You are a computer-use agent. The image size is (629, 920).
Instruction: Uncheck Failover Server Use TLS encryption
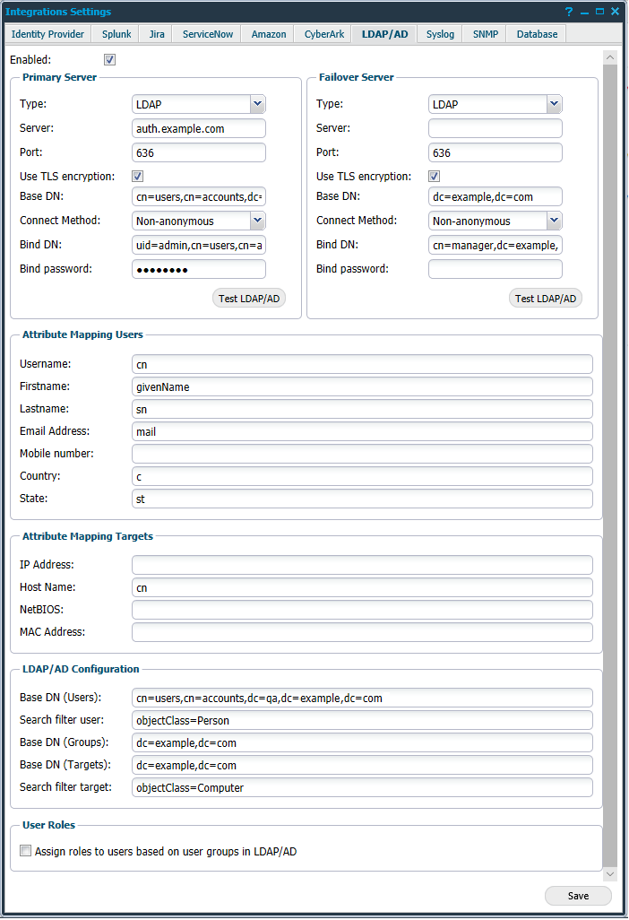(435, 177)
